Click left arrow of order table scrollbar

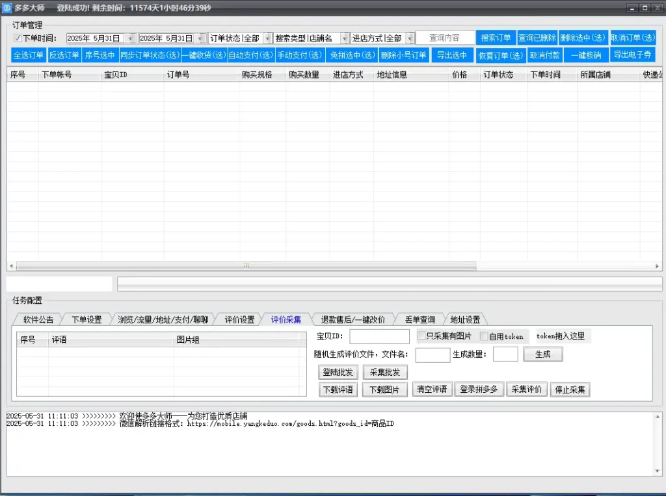12,266
